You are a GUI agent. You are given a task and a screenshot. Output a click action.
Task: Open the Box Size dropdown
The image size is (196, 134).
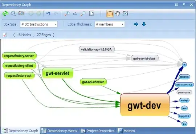click(39, 24)
